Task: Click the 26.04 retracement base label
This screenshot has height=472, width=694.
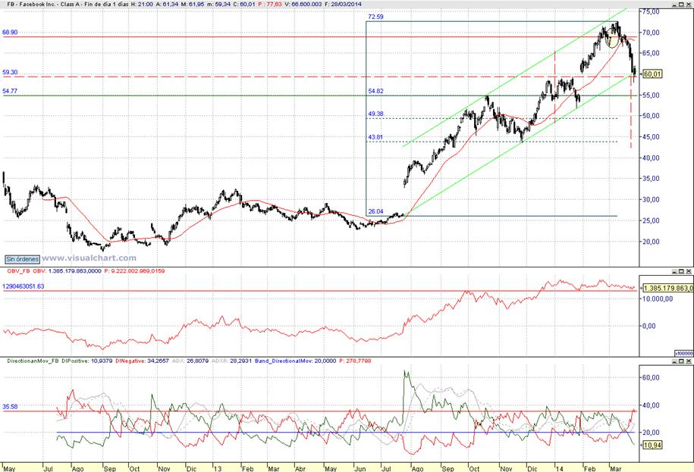Action: (375, 211)
